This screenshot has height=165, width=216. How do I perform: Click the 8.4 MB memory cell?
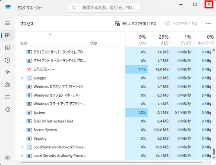159,121
